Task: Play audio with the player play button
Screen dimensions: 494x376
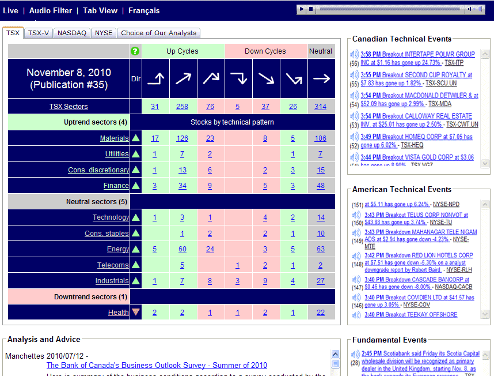Action: pos(302,9)
